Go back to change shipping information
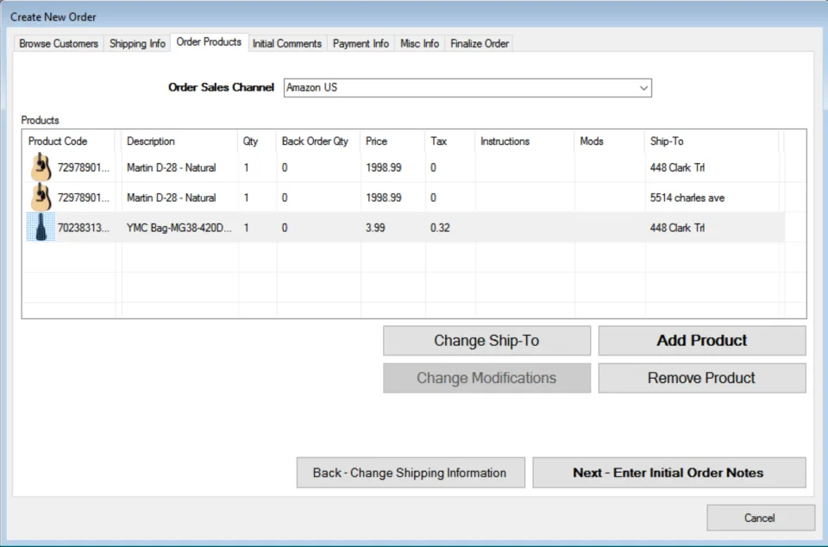Viewport: 828px width, 547px height. [x=411, y=473]
